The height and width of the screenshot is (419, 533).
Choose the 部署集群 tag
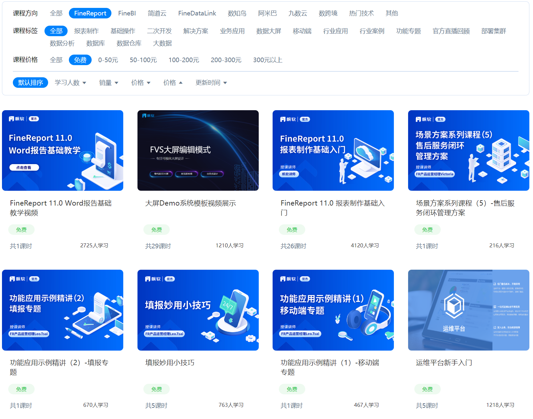click(x=493, y=31)
